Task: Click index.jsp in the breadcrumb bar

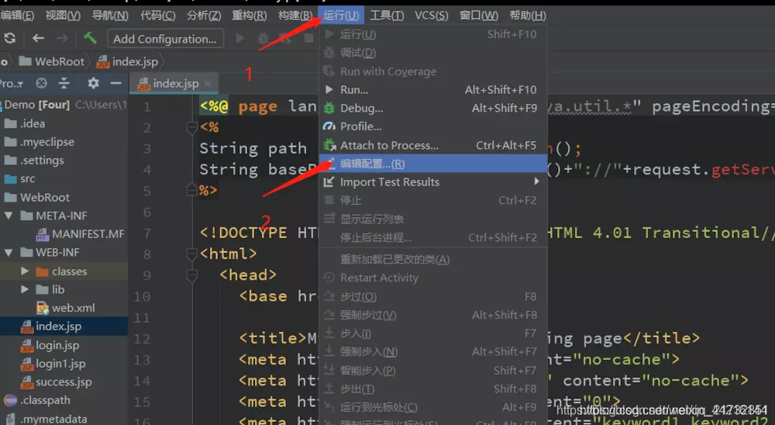Action: tap(128, 61)
